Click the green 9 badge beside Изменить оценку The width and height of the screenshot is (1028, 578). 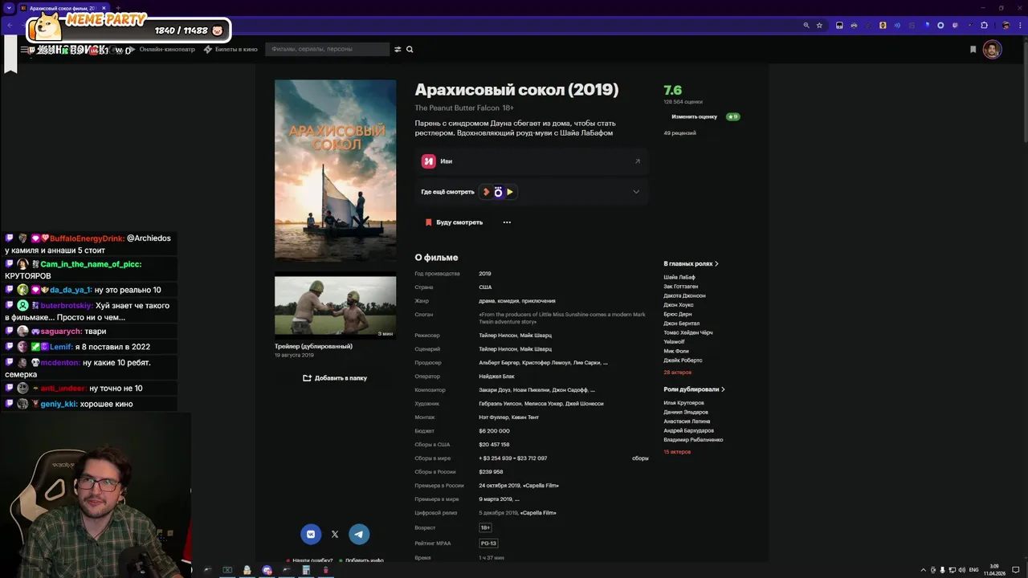point(732,116)
